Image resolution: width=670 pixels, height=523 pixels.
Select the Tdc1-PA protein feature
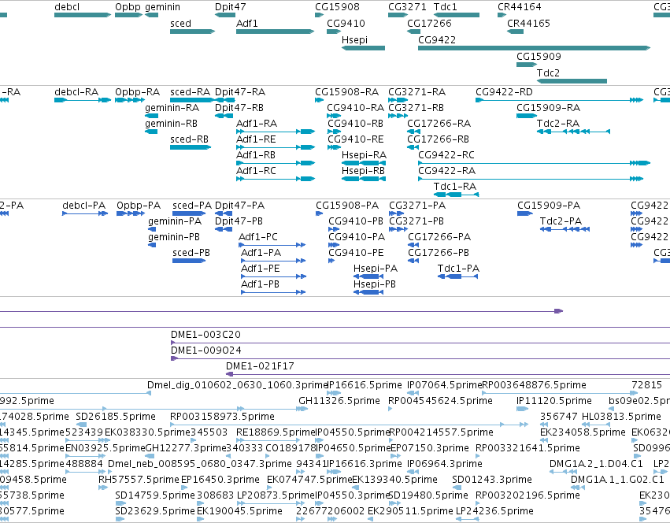point(457,276)
